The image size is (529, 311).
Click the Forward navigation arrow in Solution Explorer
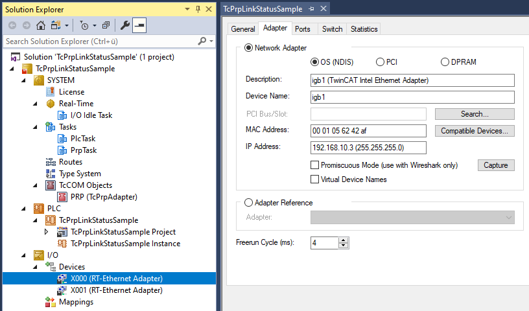(x=27, y=25)
